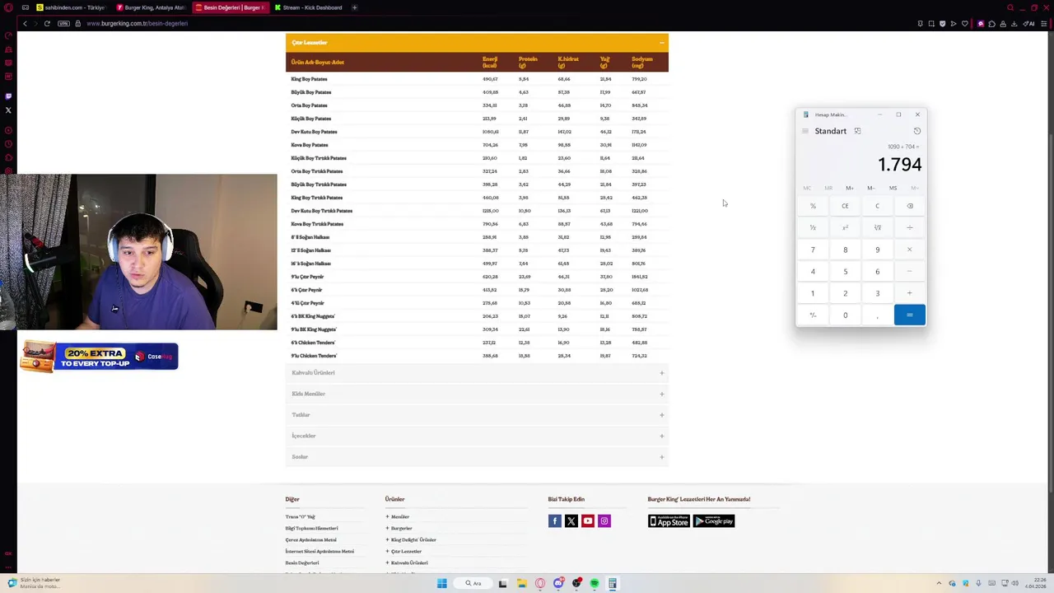The image size is (1054, 593).
Task: Click the browser address bar URL
Action: [x=138, y=23]
